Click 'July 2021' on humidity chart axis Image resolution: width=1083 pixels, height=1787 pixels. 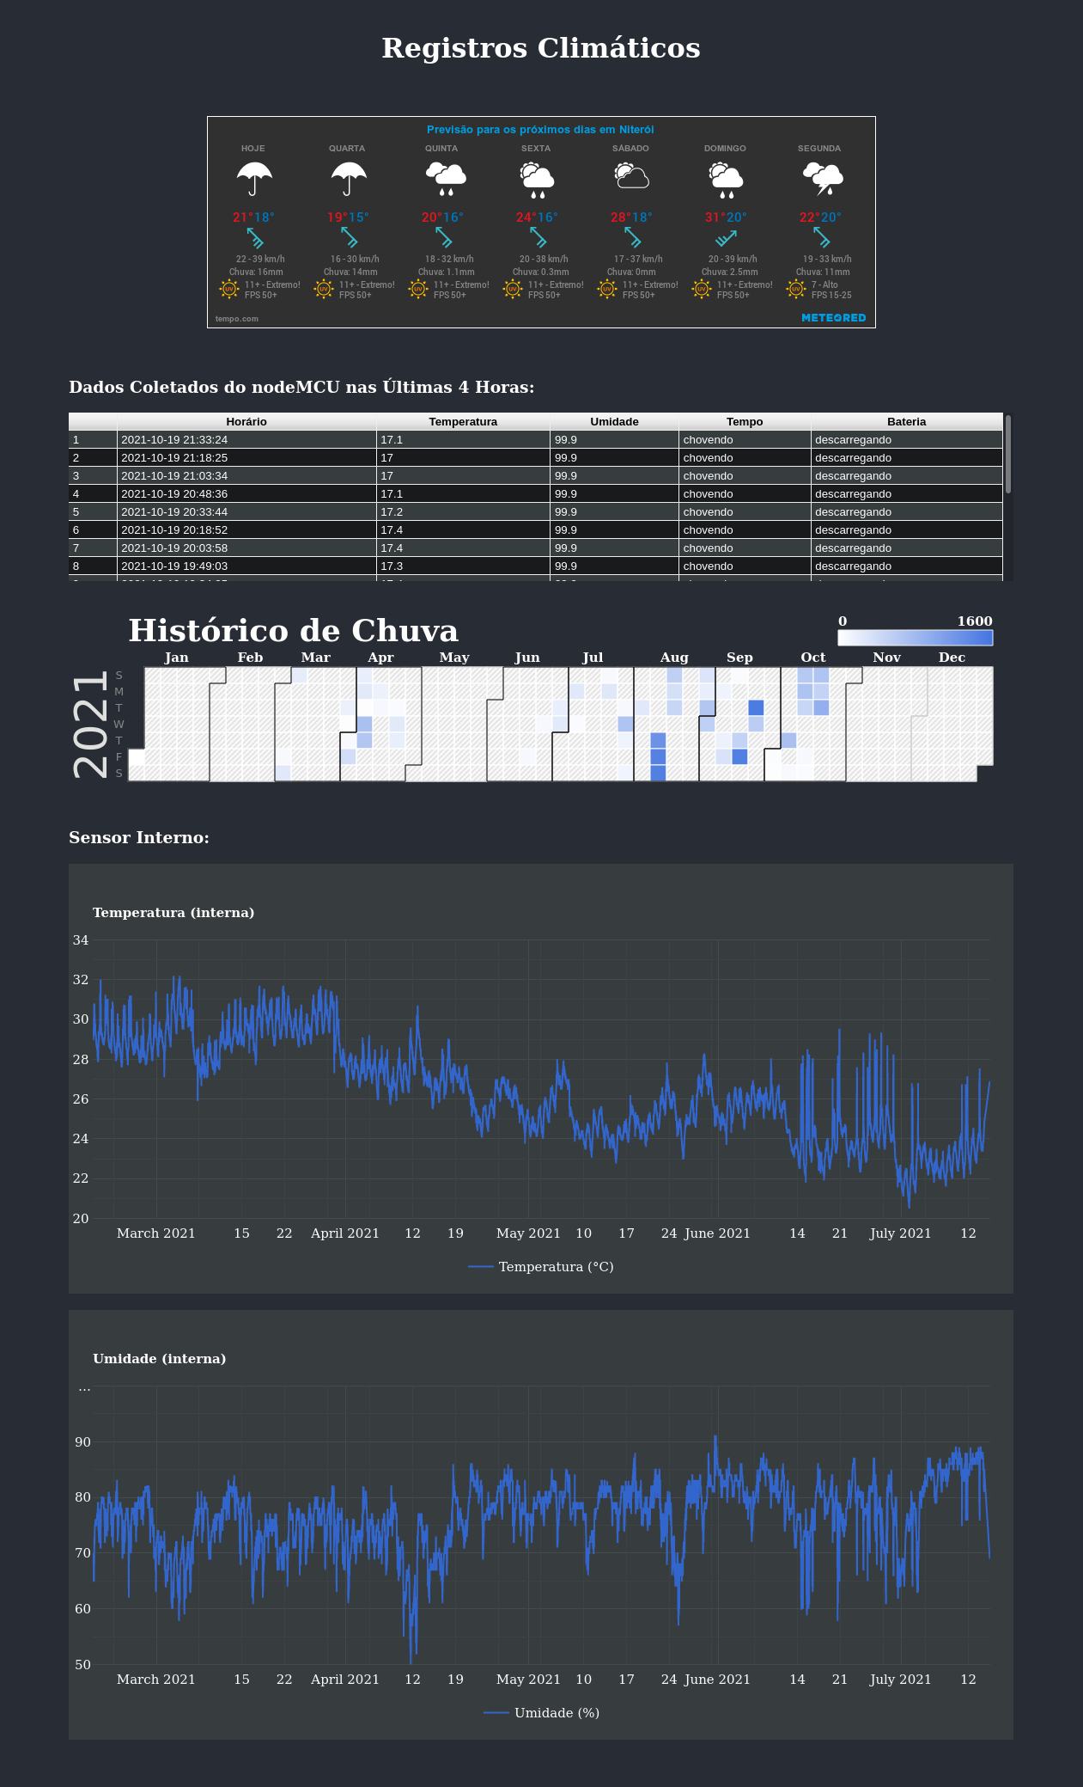(900, 1680)
